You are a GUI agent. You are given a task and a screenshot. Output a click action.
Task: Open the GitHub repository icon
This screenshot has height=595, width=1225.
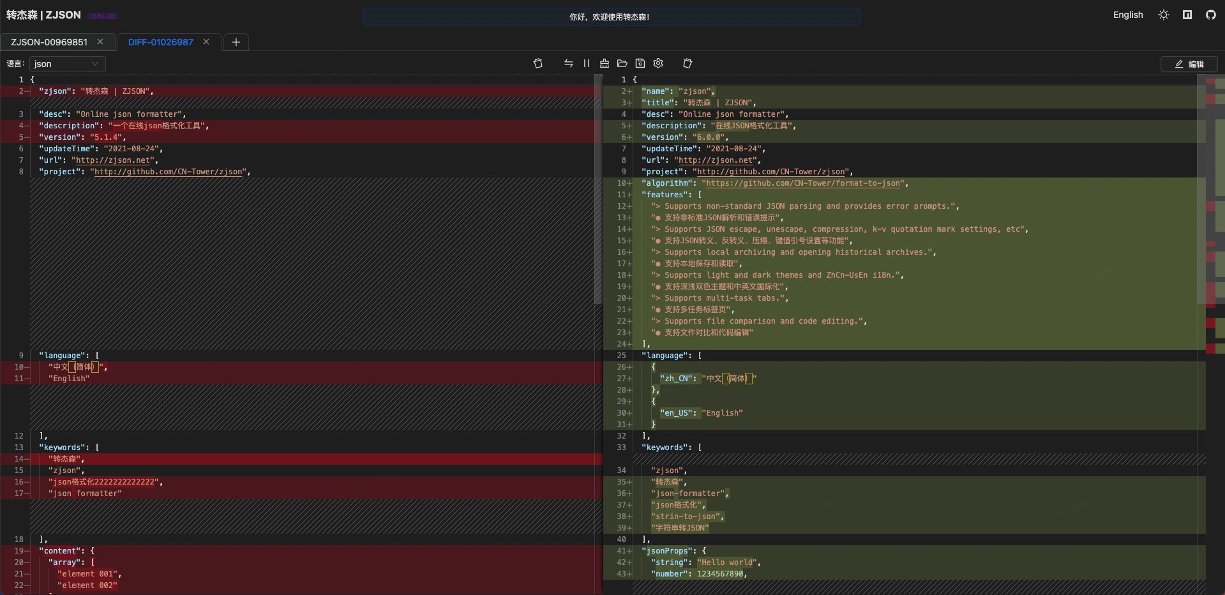tap(1211, 15)
